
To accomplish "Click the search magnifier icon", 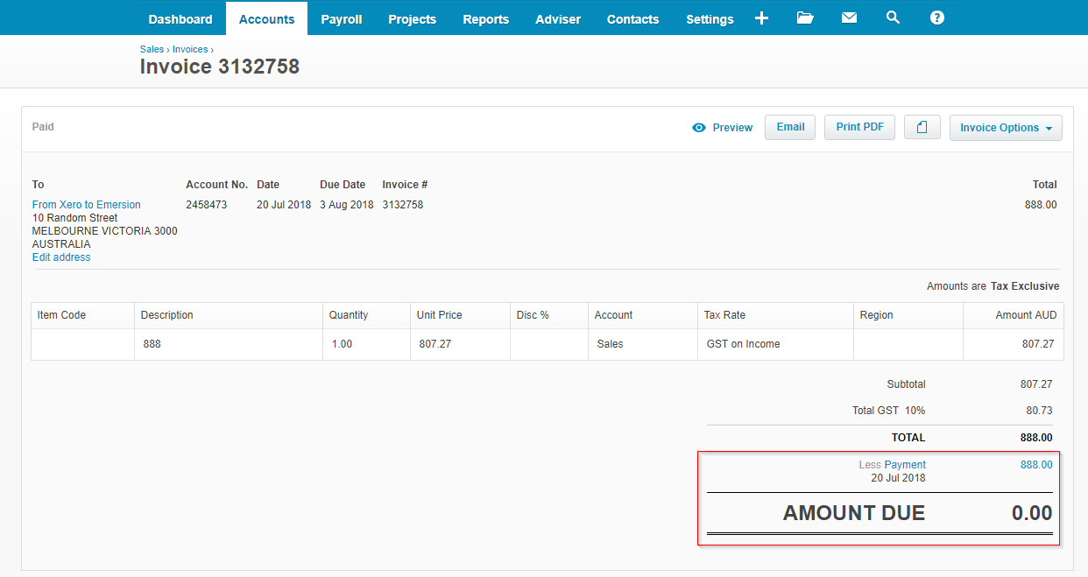I will pyautogui.click(x=893, y=18).
